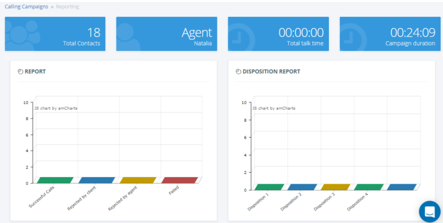The height and width of the screenshot is (223, 443).
Task: Click the REPORT panel heading
Action: [35, 72]
